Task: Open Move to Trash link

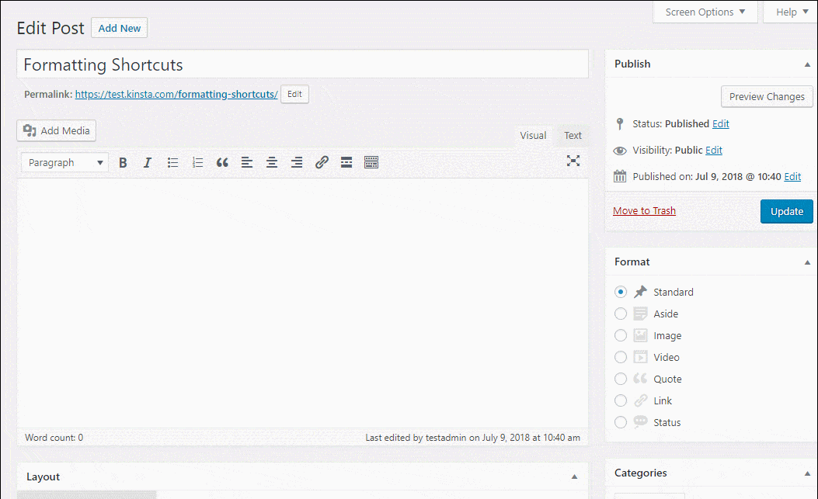Action: click(x=644, y=210)
